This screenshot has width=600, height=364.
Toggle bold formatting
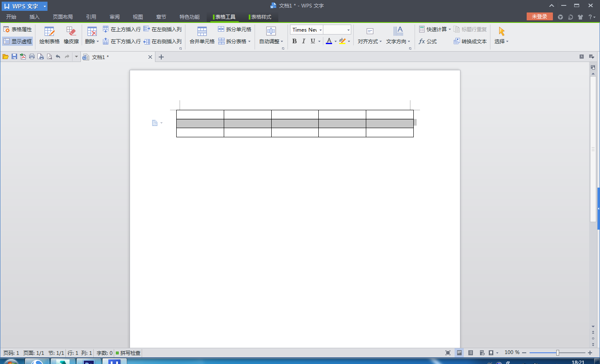[295, 41]
